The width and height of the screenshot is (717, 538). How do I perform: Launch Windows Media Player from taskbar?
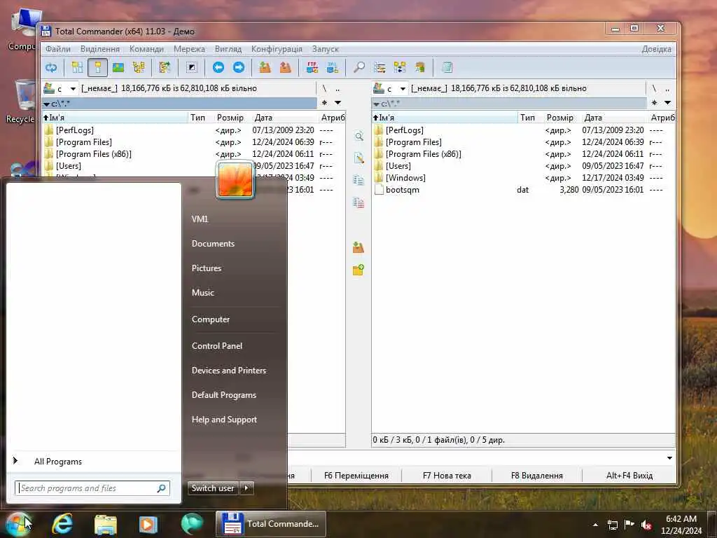pyautogui.click(x=148, y=524)
